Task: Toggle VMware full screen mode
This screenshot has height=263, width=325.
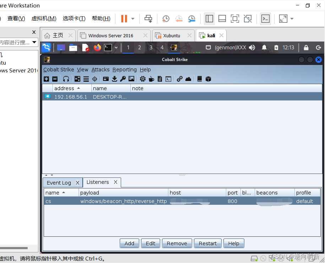Action: [x=235, y=19]
